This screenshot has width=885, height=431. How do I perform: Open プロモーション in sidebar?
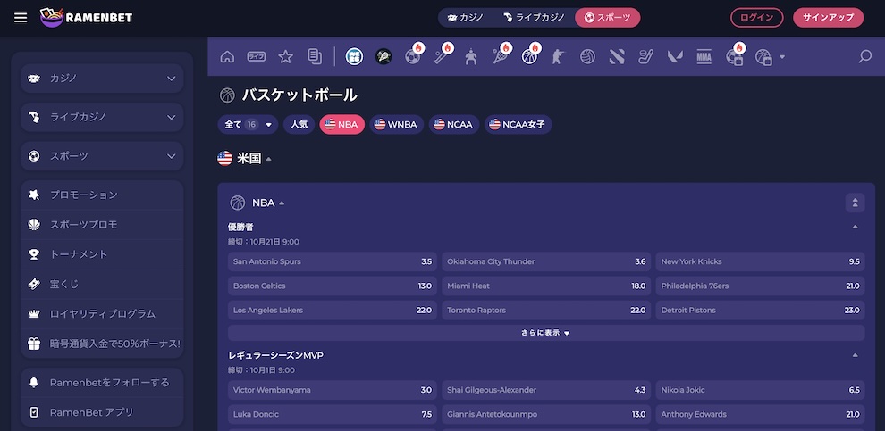102,195
